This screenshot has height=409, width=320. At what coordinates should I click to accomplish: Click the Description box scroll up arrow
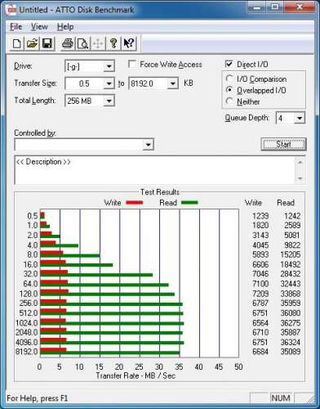pyautogui.click(x=300, y=162)
